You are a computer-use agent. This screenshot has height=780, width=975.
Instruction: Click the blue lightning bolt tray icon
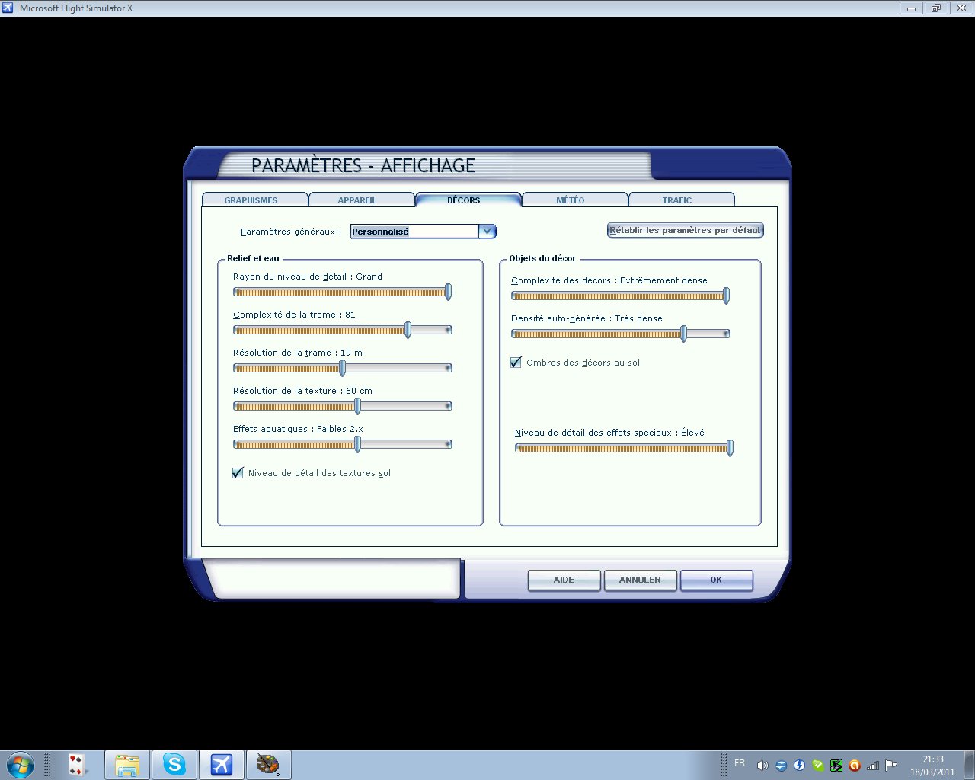click(x=799, y=766)
